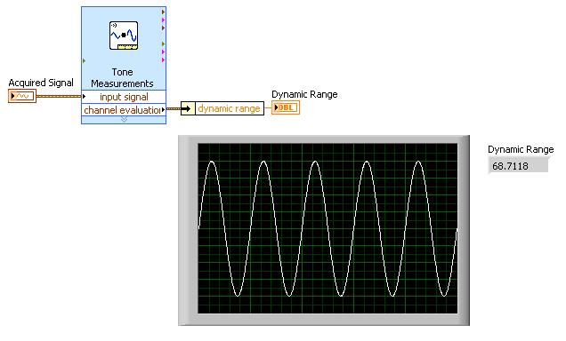Select the dynamic range unbundle element
The width and height of the screenshot is (566, 341).
pyautogui.click(x=230, y=108)
